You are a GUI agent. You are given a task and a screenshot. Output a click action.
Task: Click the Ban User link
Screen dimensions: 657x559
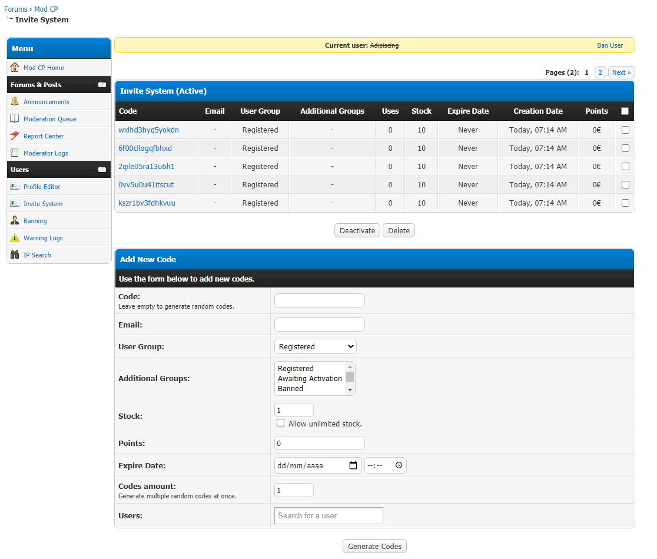(x=610, y=45)
